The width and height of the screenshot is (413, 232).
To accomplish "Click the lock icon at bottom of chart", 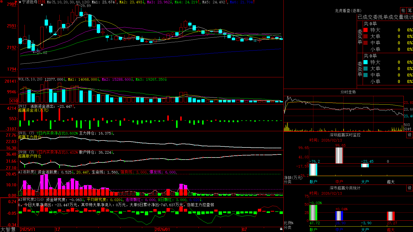I will (x=281, y=229).
